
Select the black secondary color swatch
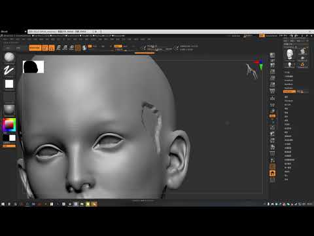[x=6, y=138]
